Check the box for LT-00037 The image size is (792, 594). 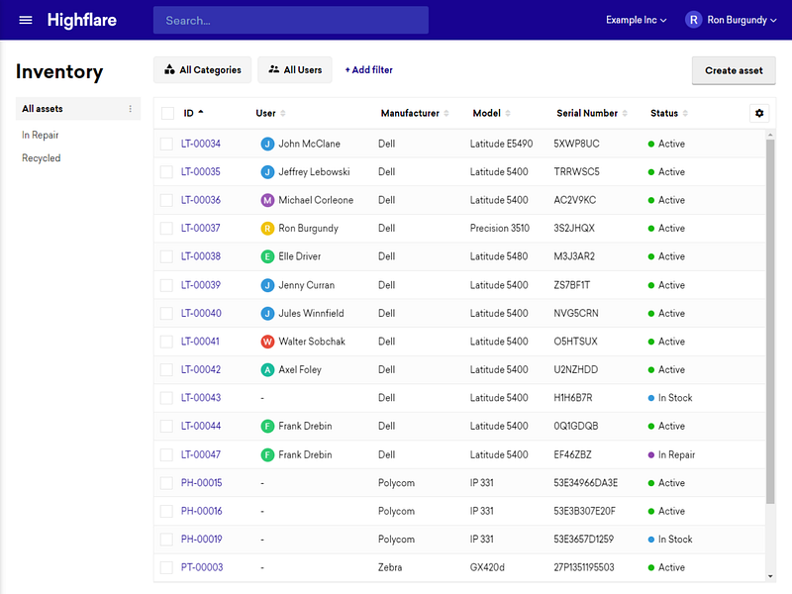pos(166,229)
